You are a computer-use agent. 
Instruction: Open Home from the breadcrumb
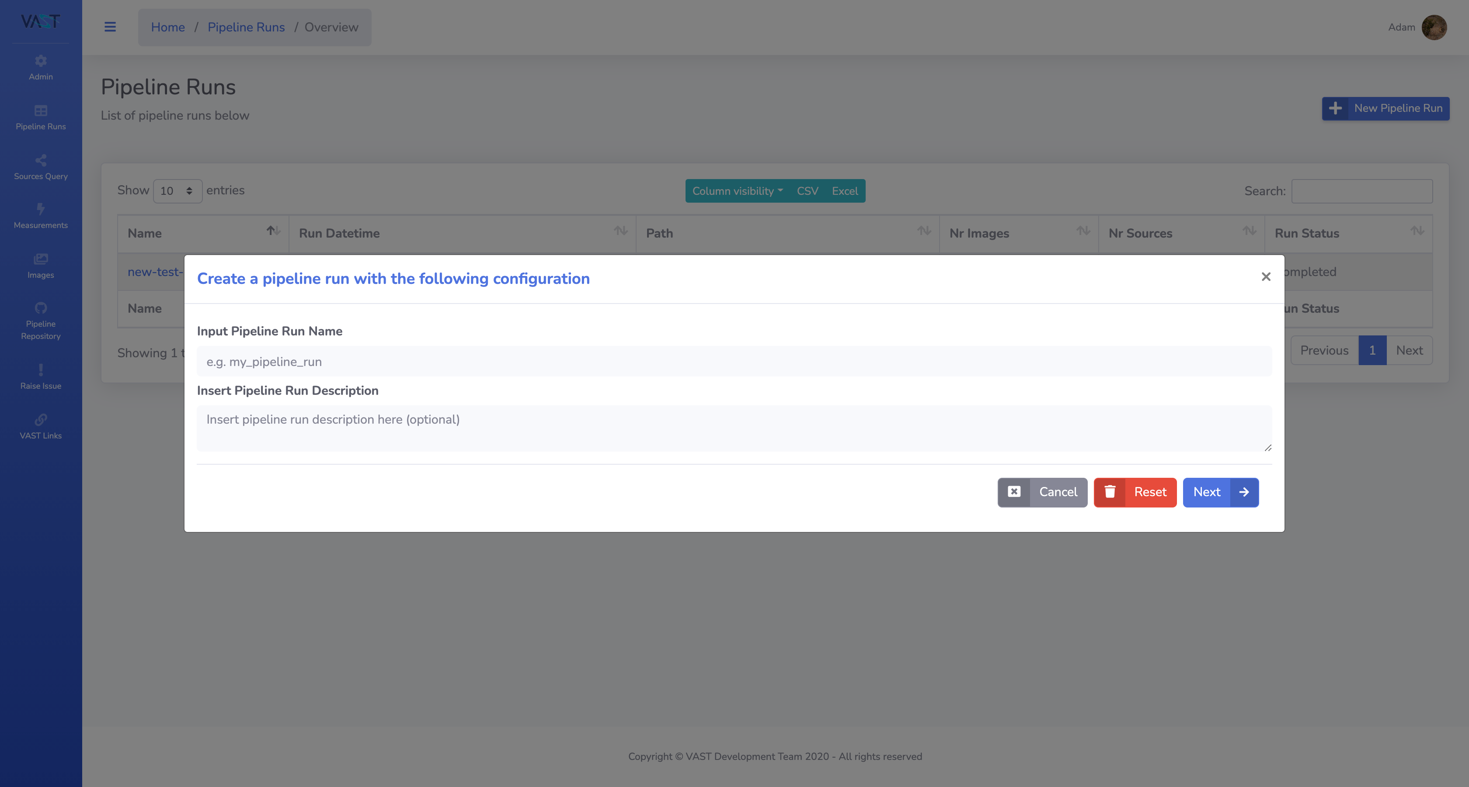click(167, 27)
